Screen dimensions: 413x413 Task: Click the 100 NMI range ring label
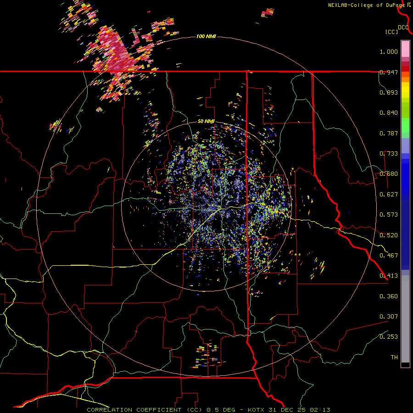click(x=206, y=36)
